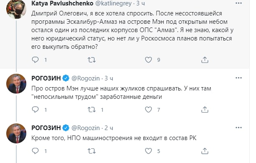Retweet Rogozin's НПО машиностроения tweet
This screenshot has height=163, width=256.
pyautogui.click(x=91, y=151)
